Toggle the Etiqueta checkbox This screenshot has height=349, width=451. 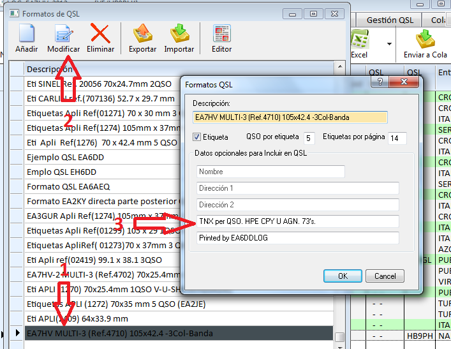tap(197, 137)
